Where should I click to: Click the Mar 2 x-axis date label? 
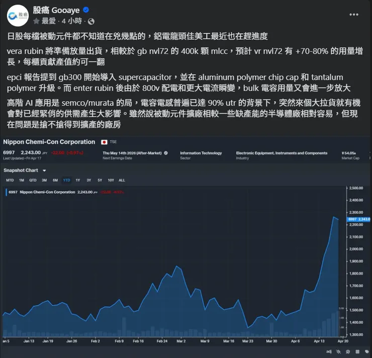(x=181, y=341)
